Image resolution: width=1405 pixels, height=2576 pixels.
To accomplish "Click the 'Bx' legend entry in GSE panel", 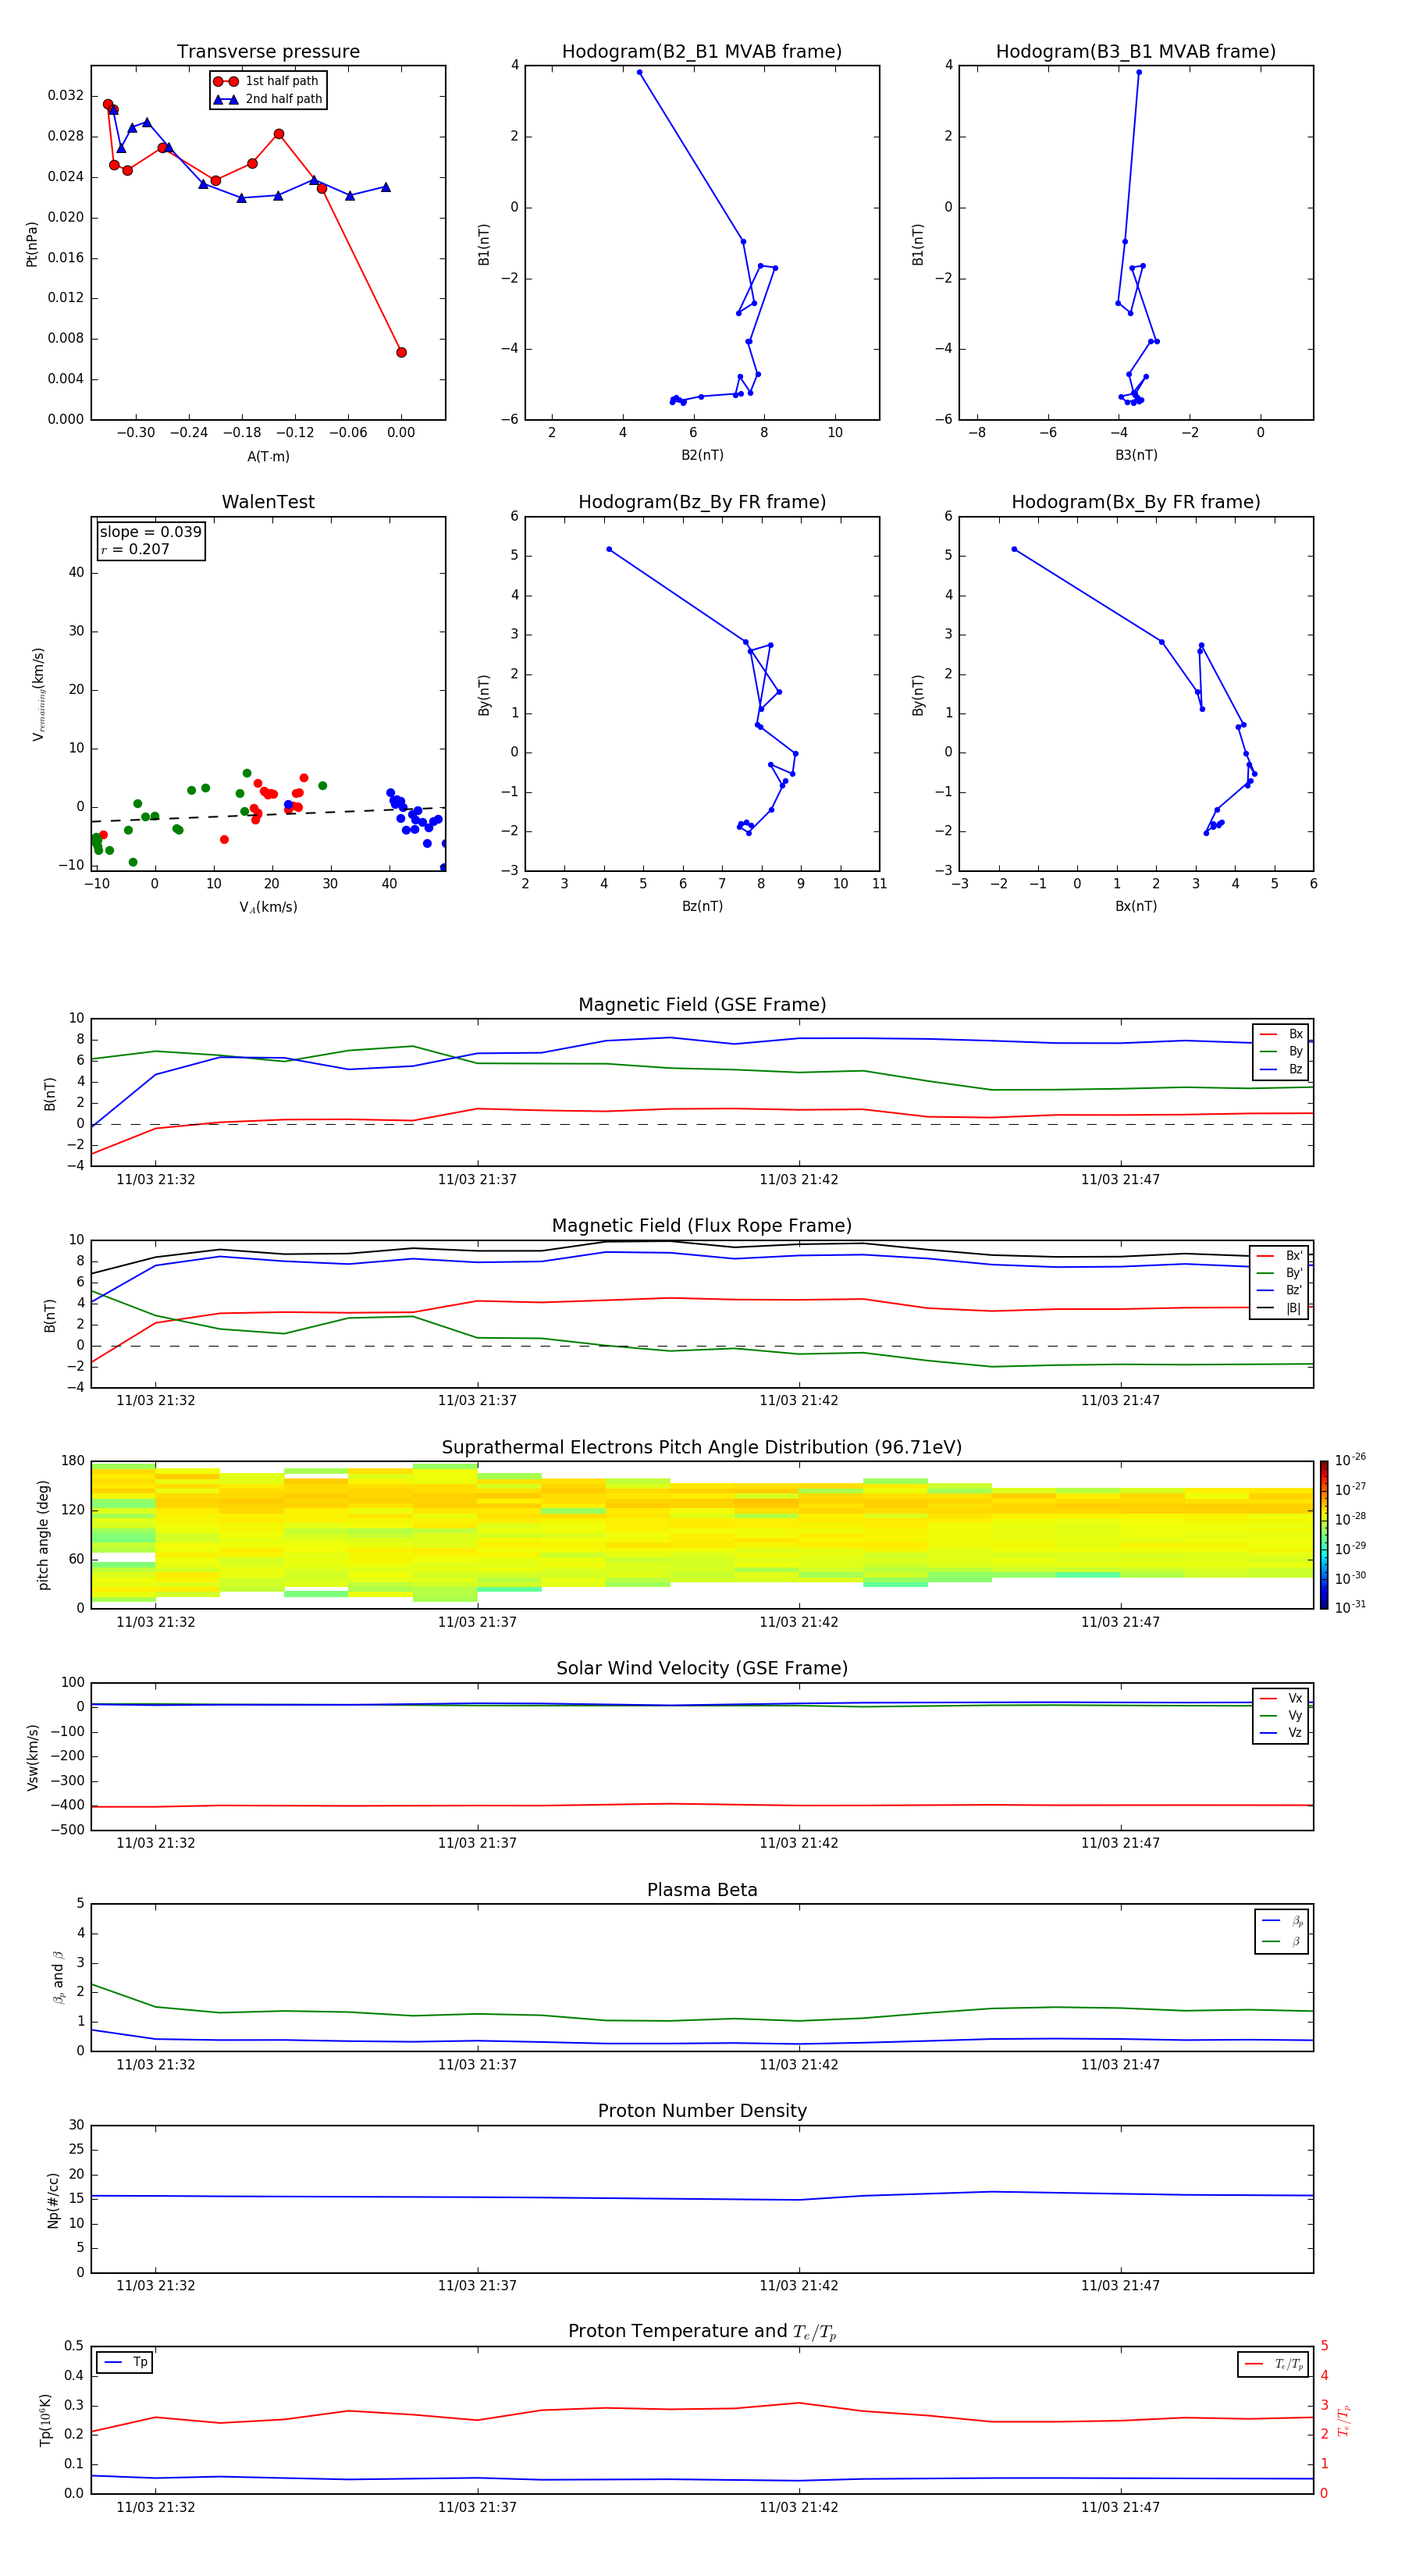I will (1281, 1034).
